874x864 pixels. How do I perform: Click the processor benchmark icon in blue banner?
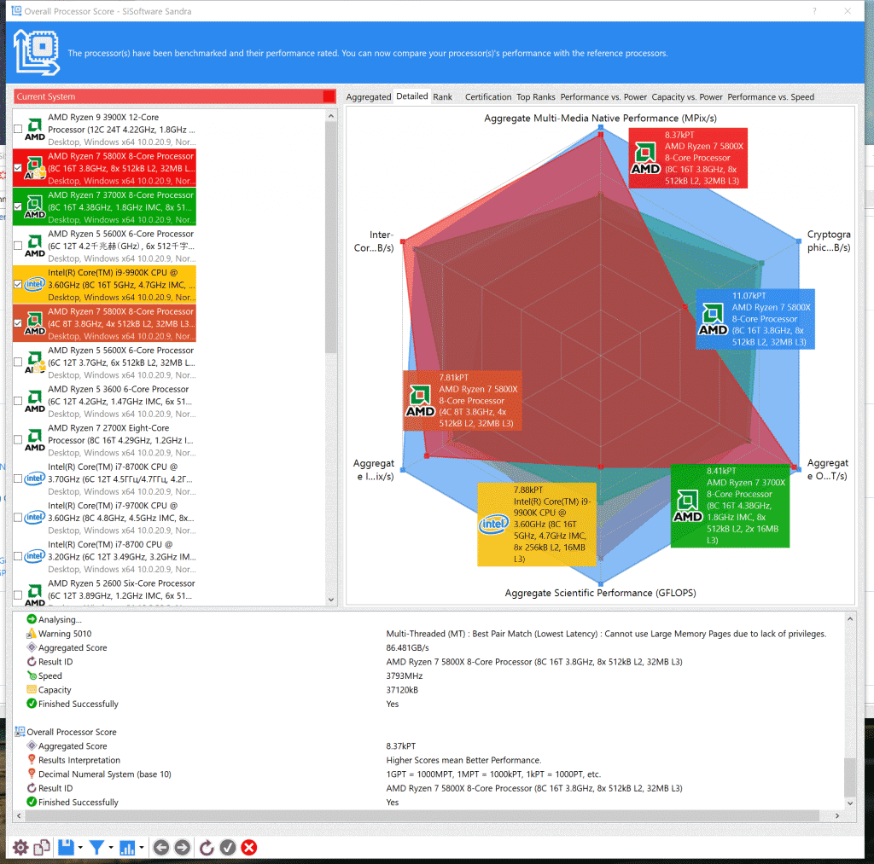pos(37,52)
